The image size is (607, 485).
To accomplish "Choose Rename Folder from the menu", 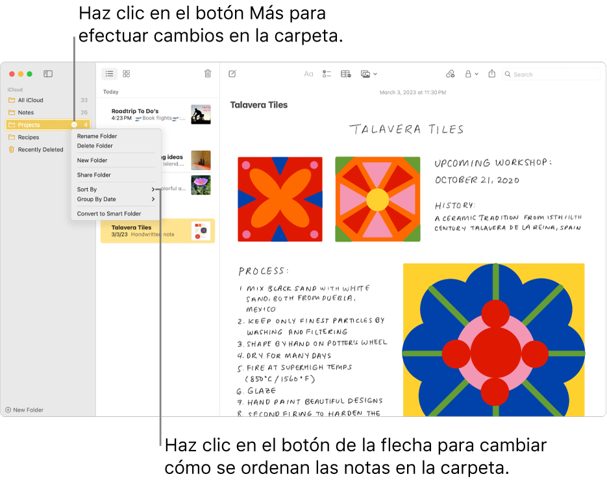I will tap(97, 136).
